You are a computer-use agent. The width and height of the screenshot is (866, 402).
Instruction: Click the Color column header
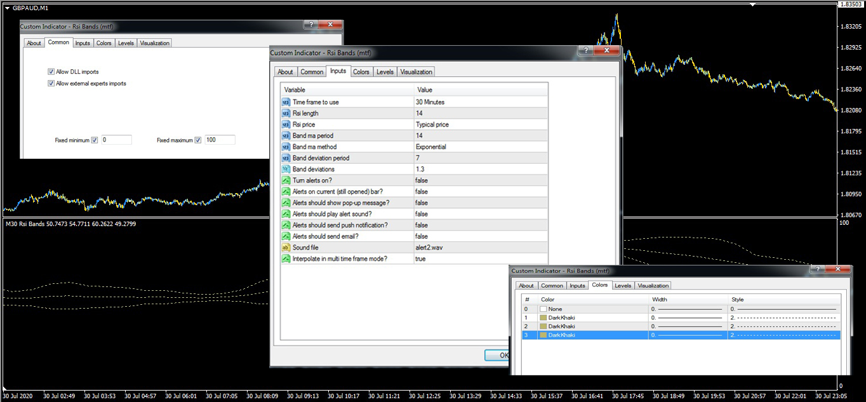(x=594, y=299)
